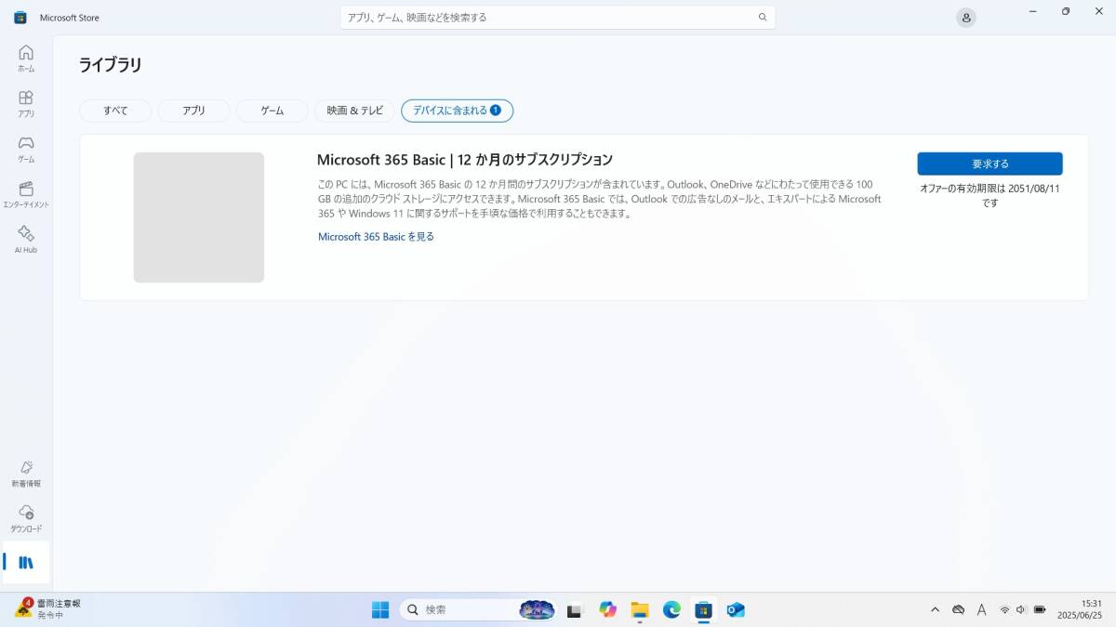Open the user account profile icon
Screen dimensions: 1116x627
[x=966, y=18]
